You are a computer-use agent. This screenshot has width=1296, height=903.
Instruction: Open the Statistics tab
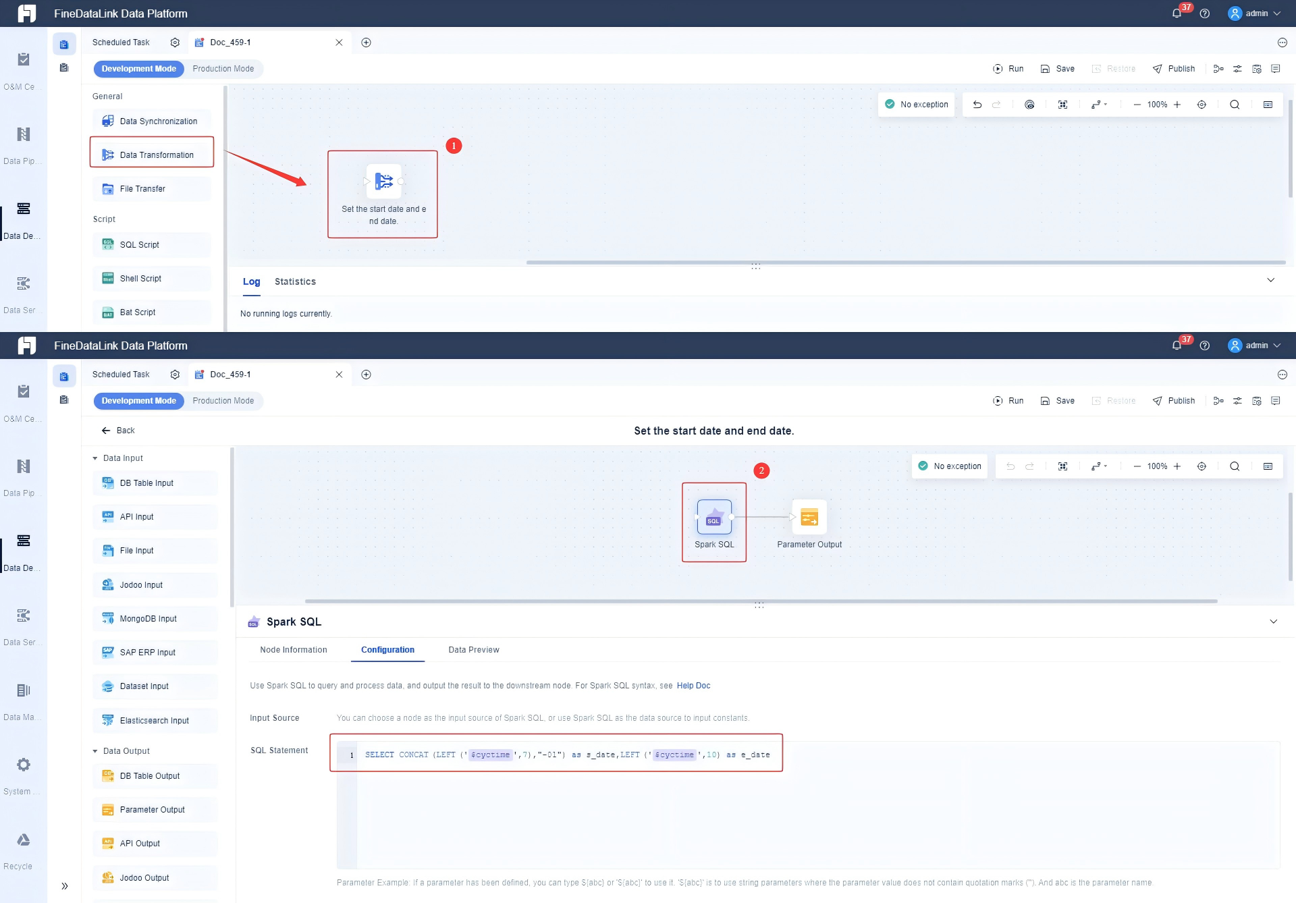coord(295,282)
